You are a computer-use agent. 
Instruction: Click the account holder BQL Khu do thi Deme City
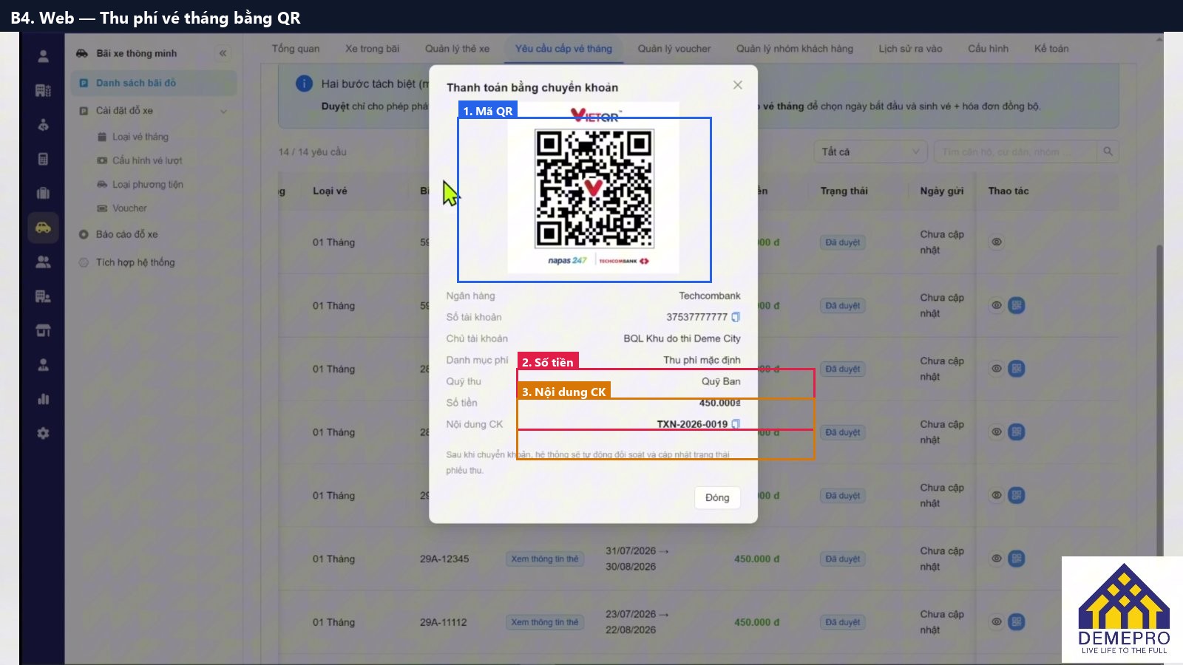682,338
